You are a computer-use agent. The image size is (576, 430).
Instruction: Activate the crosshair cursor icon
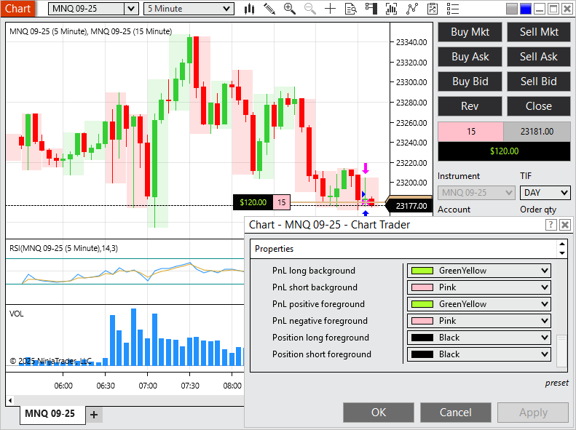tap(331, 9)
